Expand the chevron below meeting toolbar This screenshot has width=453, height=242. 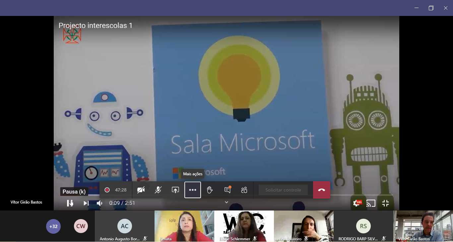pyautogui.click(x=227, y=202)
